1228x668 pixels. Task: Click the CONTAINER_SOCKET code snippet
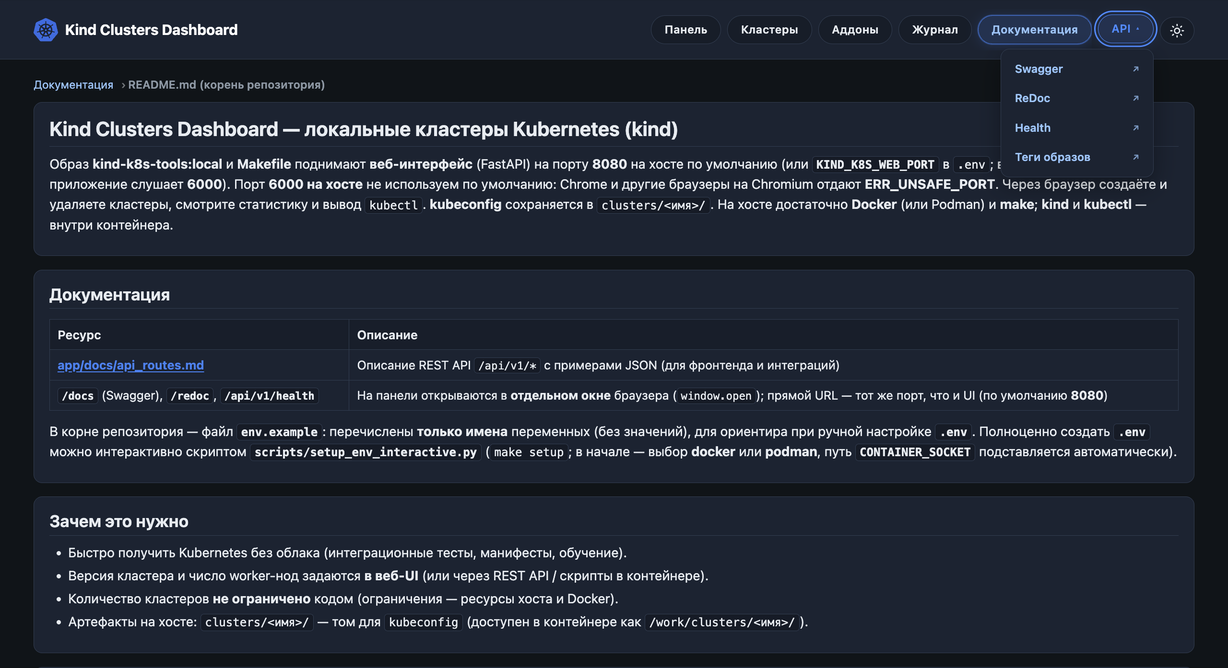click(915, 452)
